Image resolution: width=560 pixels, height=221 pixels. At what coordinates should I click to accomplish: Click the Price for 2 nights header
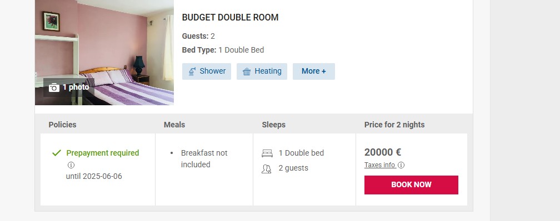[394, 125]
